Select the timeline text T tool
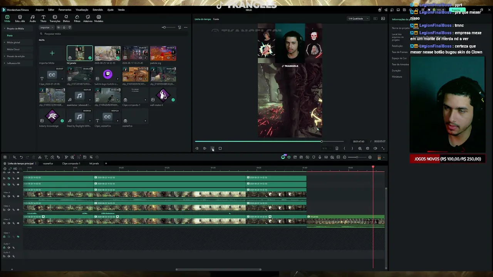 pyautogui.click(x=46, y=157)
